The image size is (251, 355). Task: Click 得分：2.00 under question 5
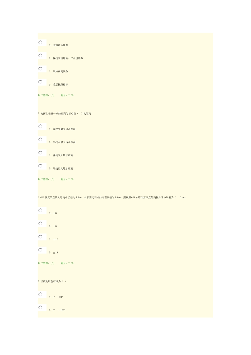67,179
